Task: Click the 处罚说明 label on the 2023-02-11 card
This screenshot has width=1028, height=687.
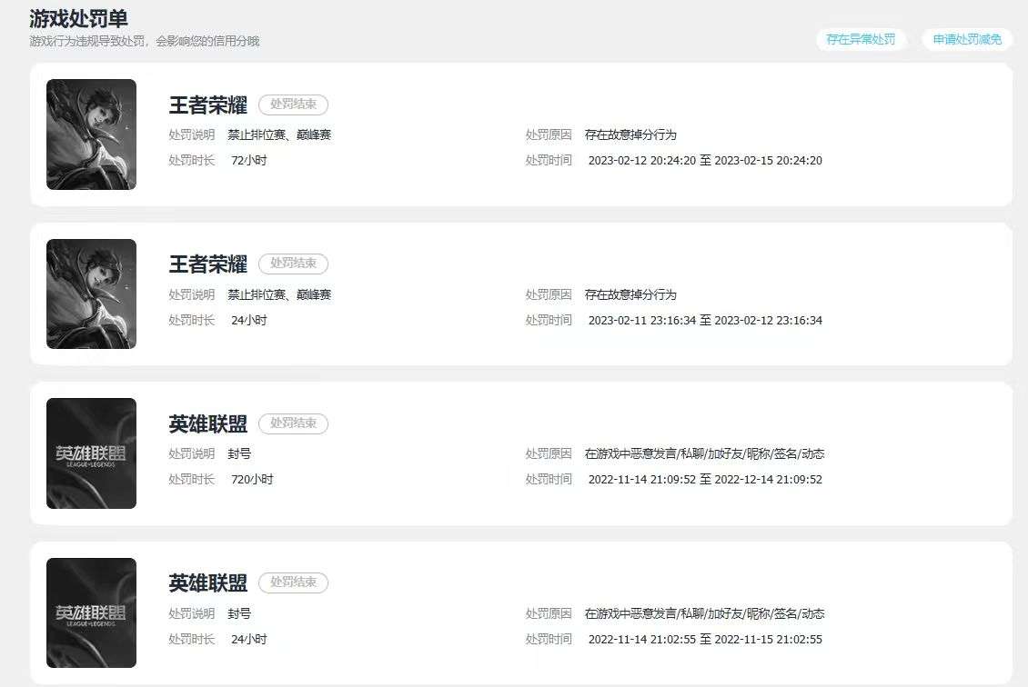Action: (x=191, y=294)
